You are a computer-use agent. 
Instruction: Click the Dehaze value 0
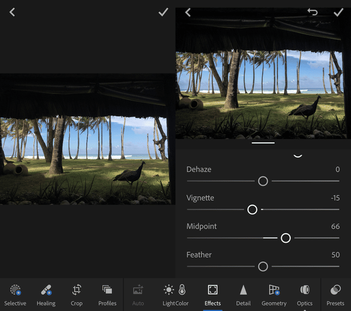tap(338, 169)
